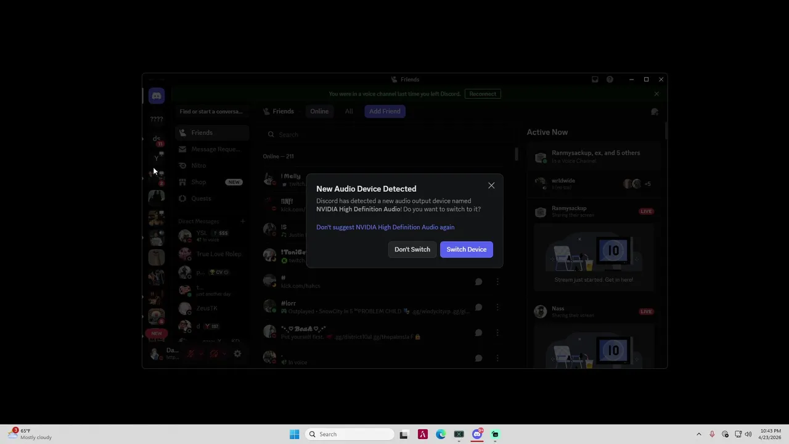Expand microphone input options arrow
The height and width of the screenshot is (444, 789).
tap(201, 354)
